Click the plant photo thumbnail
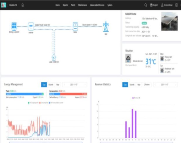Screen dimensions: 181x143 [169, 21]
